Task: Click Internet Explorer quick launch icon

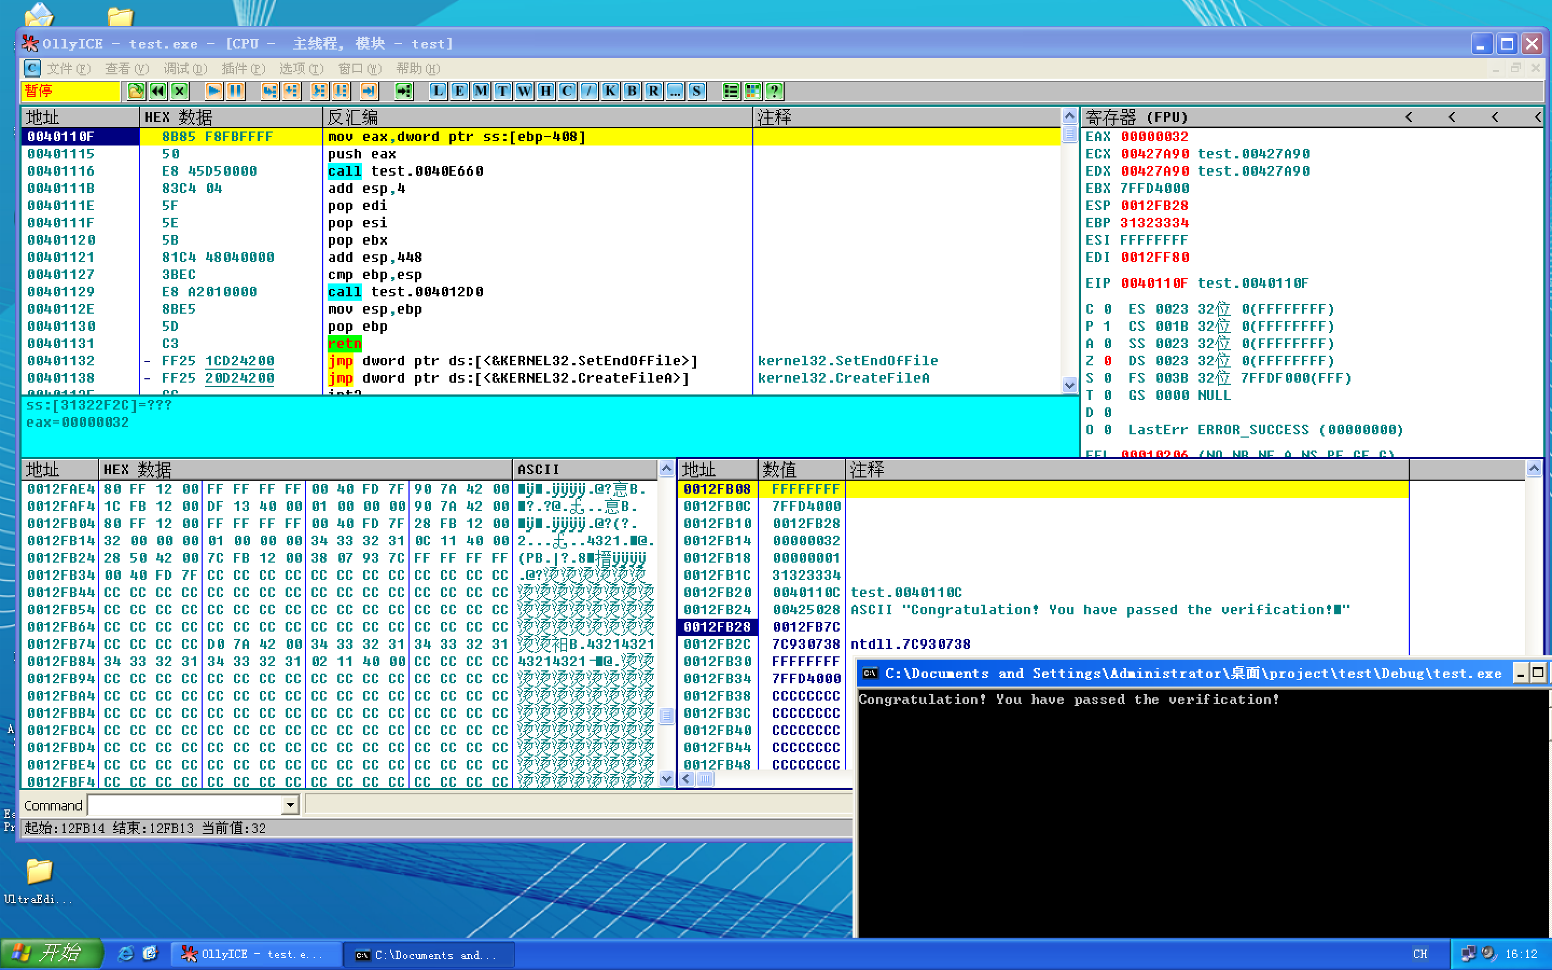Action: coord(126,954)
